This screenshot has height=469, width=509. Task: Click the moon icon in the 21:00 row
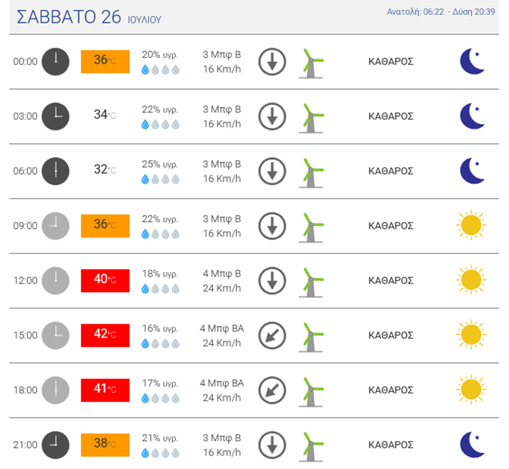[472, 445]
